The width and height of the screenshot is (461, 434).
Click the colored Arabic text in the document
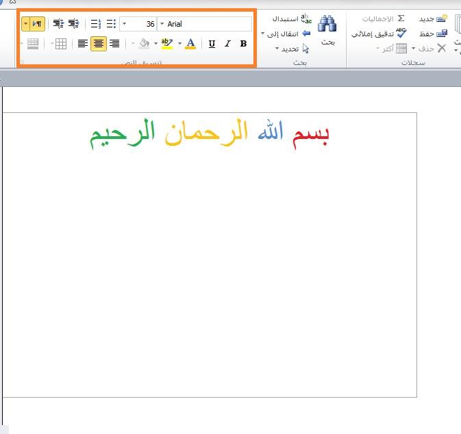pos(210,134)
